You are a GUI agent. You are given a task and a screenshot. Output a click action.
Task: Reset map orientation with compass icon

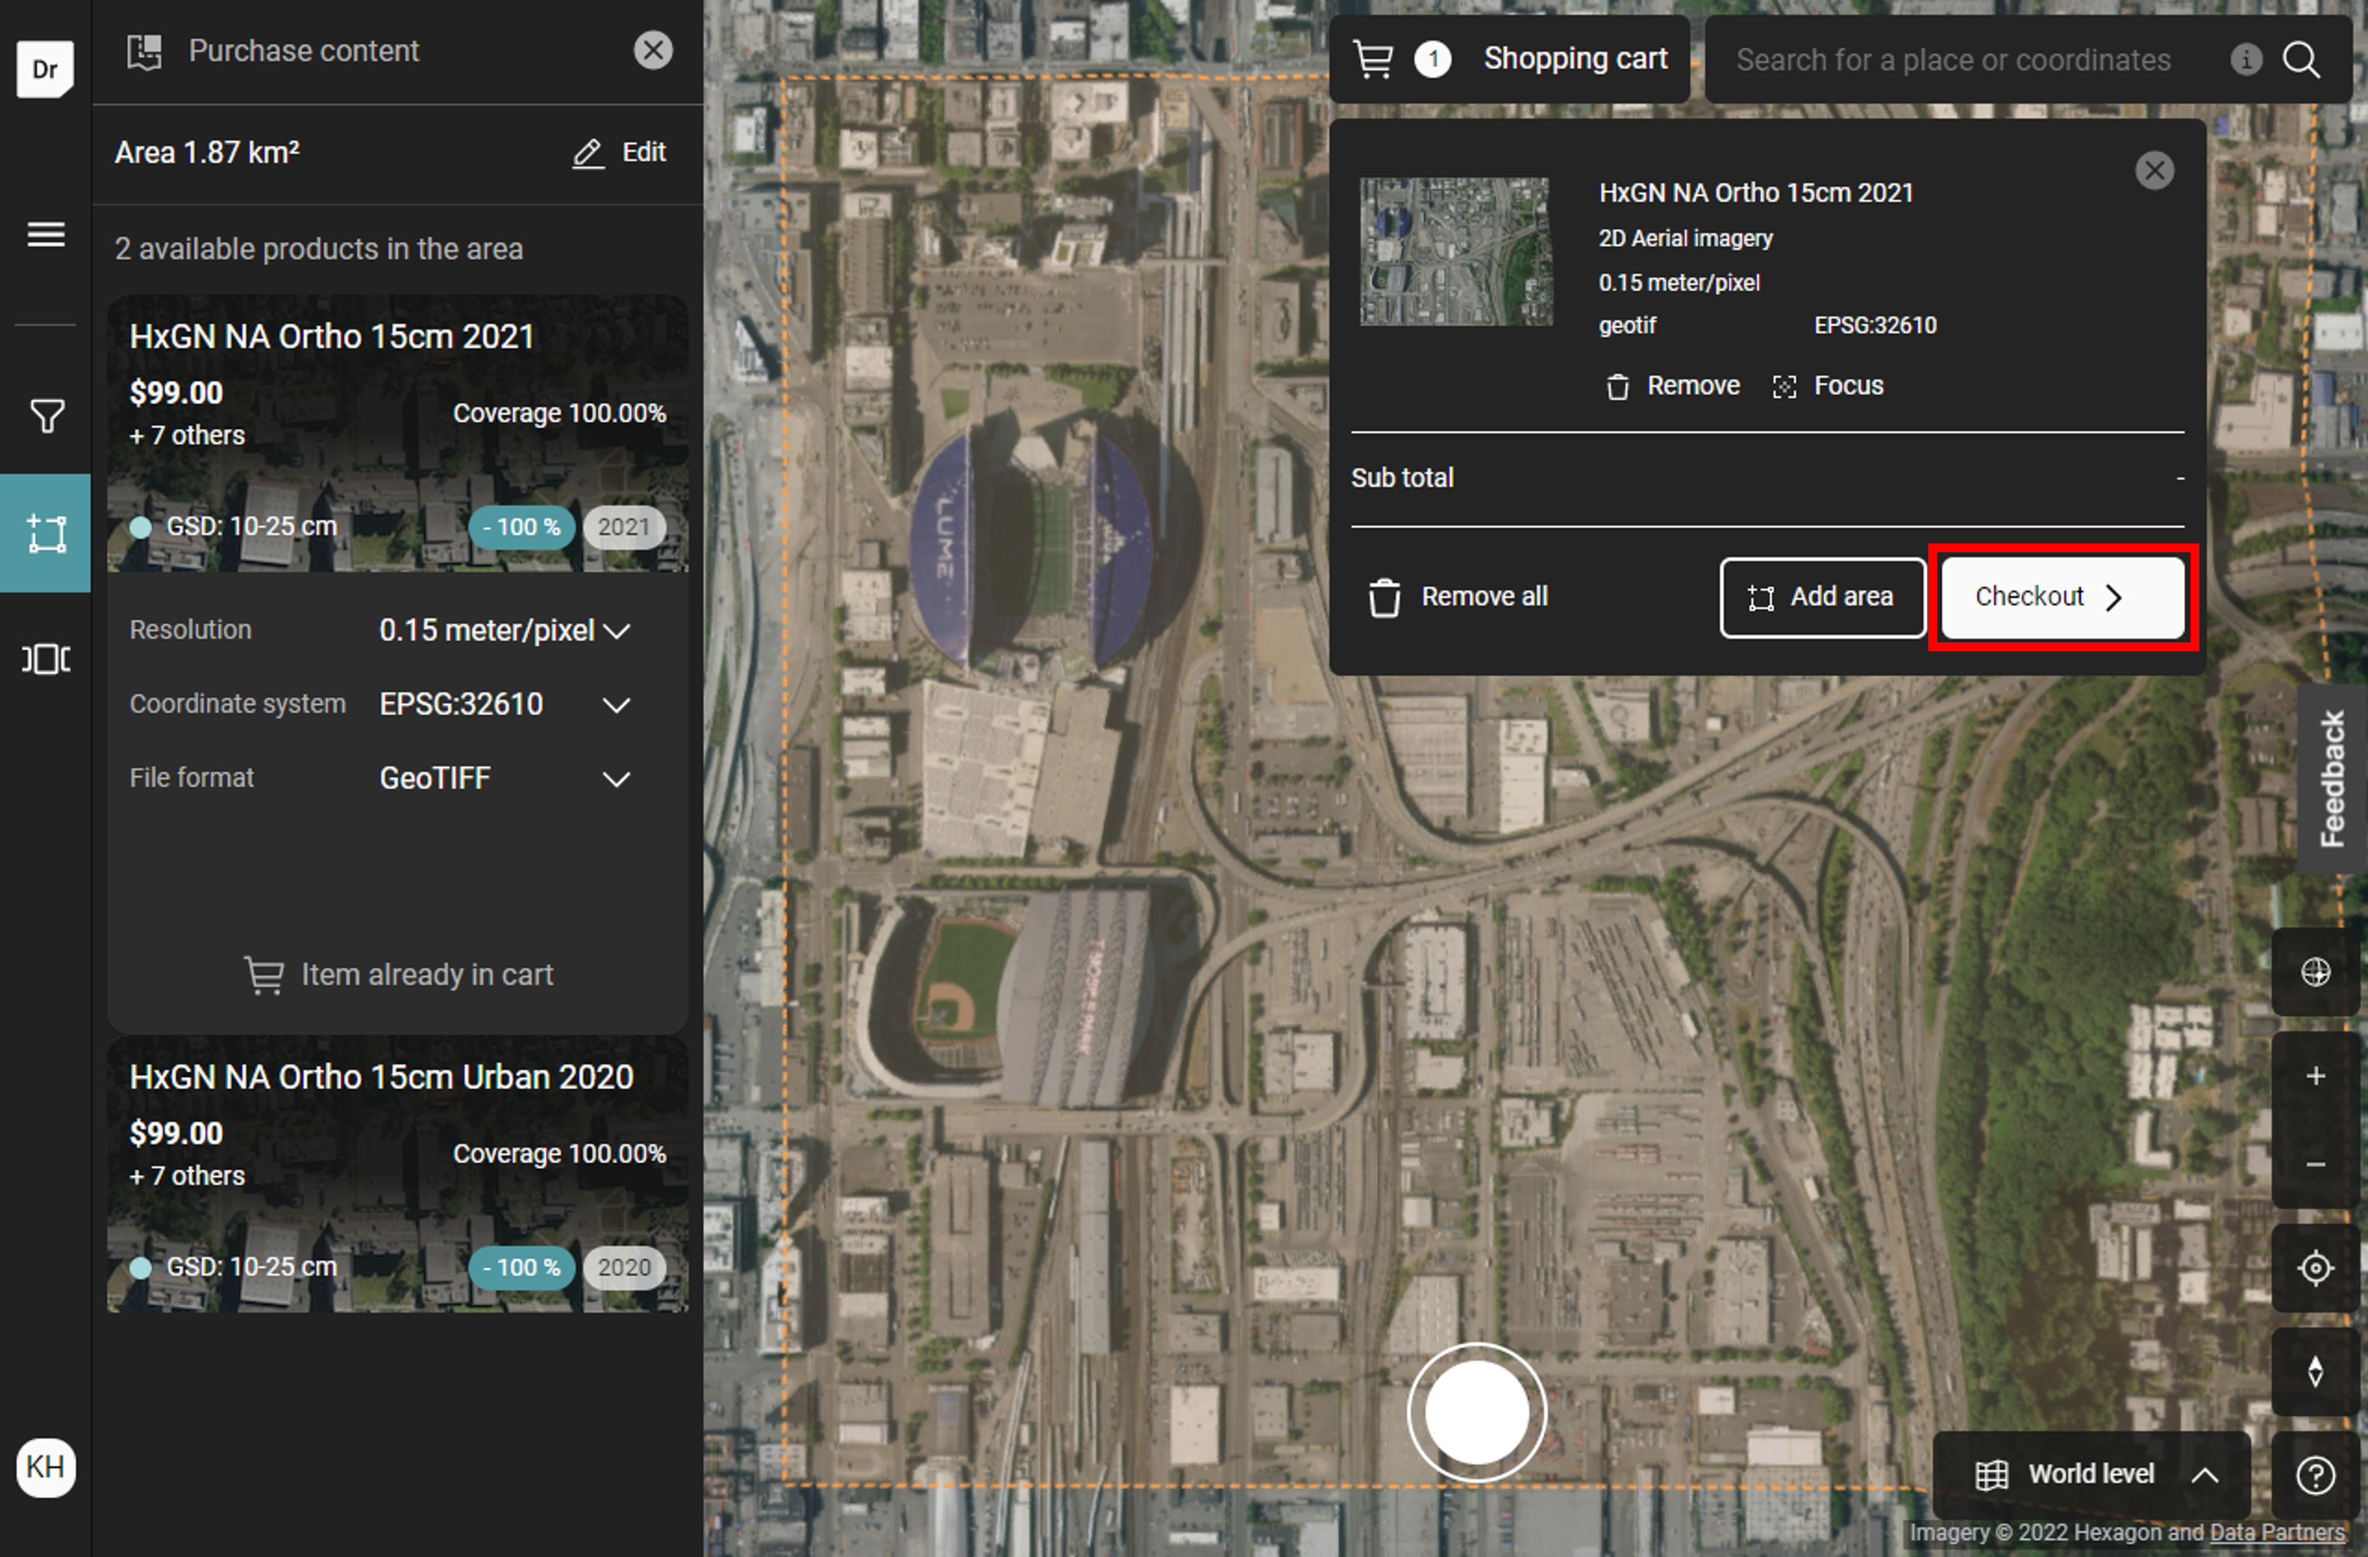click(2315, 1371)
